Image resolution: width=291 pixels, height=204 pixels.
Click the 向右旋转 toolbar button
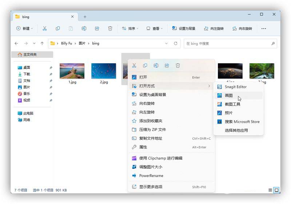242,28
